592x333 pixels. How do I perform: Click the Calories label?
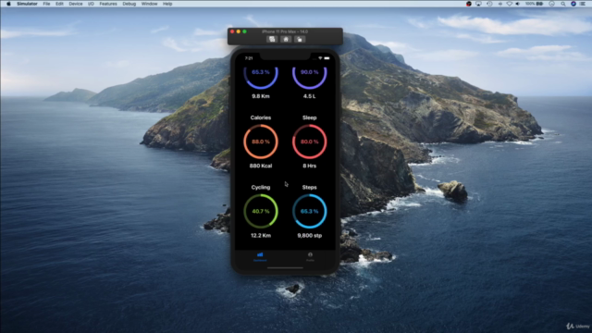pyautogui.click(x=261, y=117)
